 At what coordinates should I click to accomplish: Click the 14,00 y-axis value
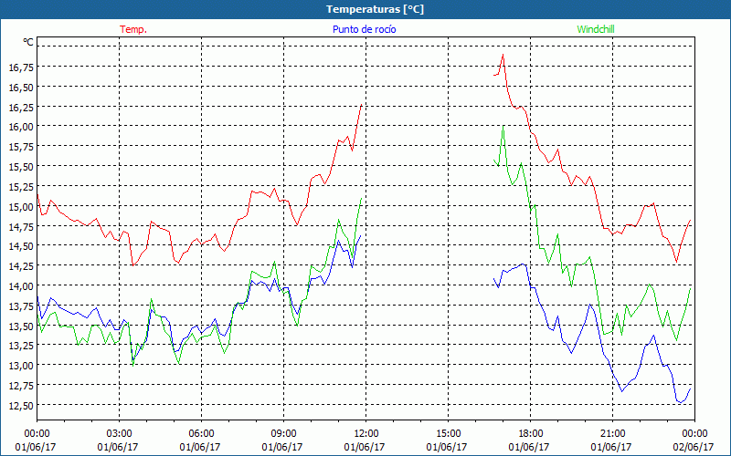pyautogui.click(x=21, y=286)
